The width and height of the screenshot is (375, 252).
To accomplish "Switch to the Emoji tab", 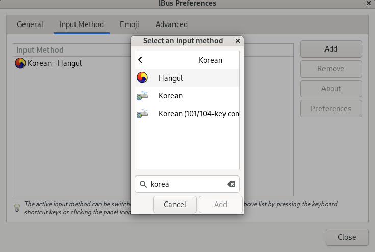I will 130,24.
